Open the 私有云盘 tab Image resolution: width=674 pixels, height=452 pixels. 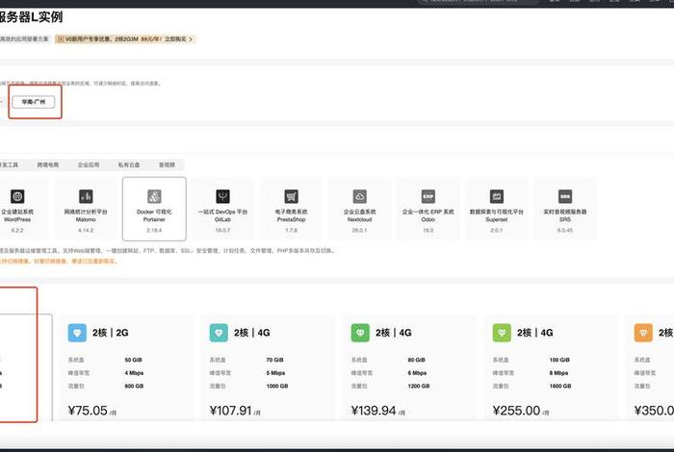129,164
